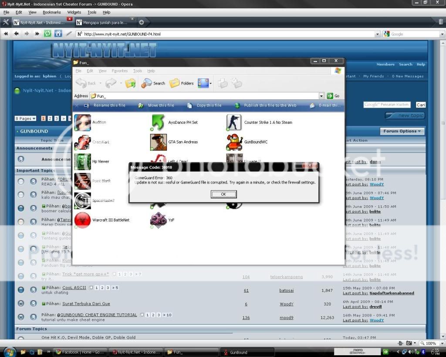Click the Explorer Forward arrow button
The image size is (446, 357).
[x=111, y=83]
